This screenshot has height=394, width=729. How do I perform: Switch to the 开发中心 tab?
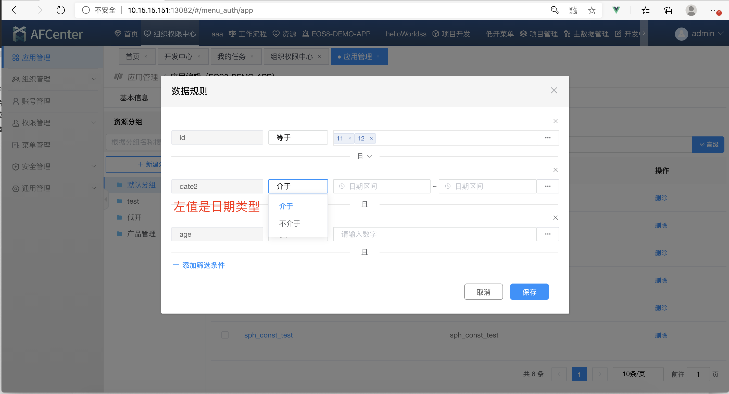[x=178, y=57]
